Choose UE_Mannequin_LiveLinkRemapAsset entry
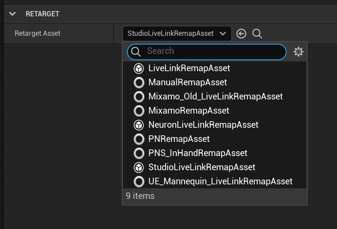 point(215,182)
